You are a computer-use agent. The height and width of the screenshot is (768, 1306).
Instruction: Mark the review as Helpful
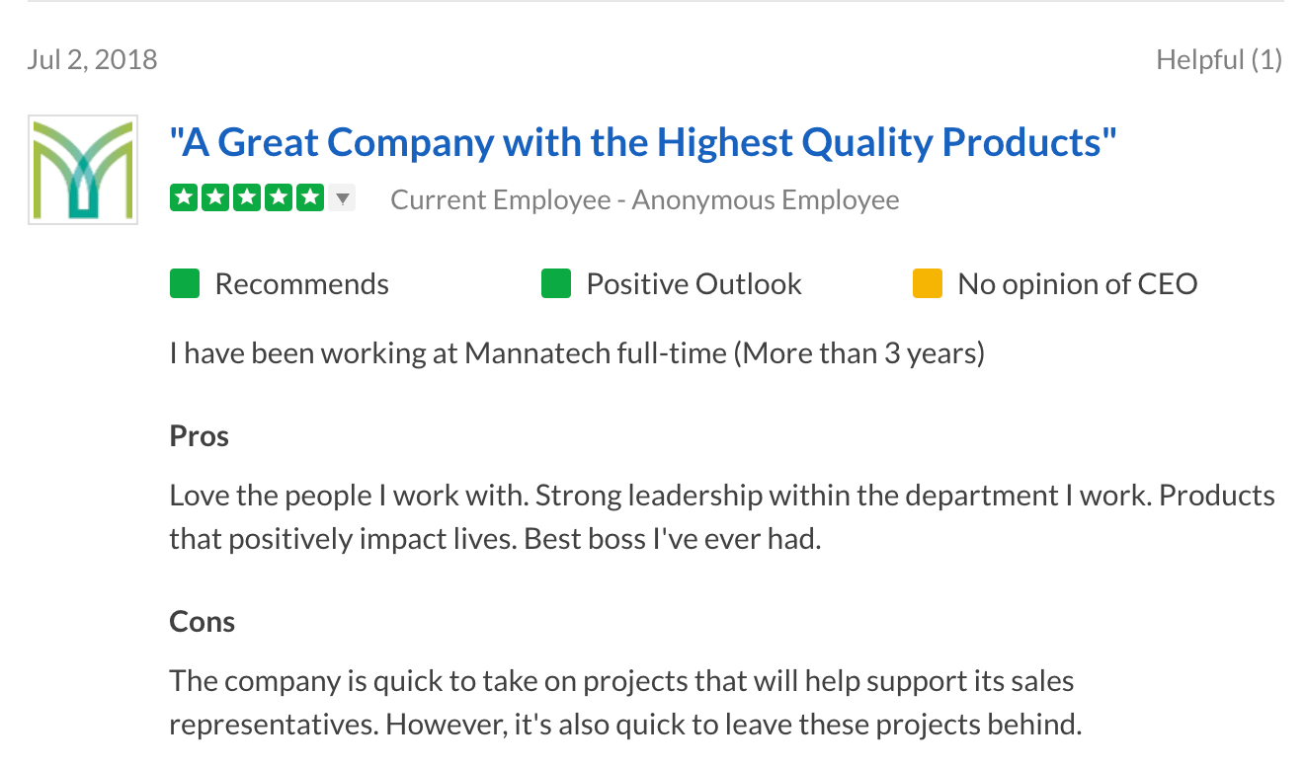[1219, 60]
